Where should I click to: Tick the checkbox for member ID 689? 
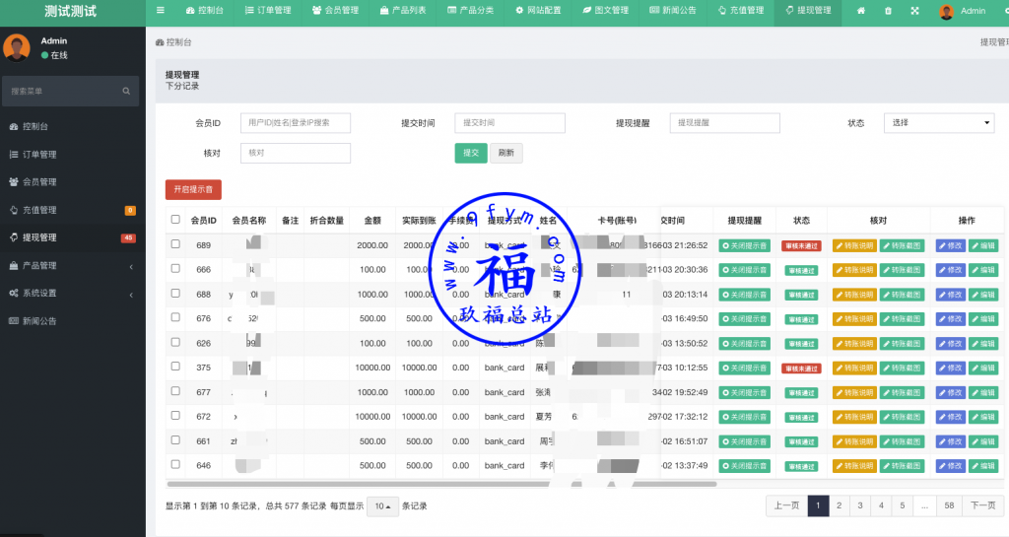tap(175, 244)
